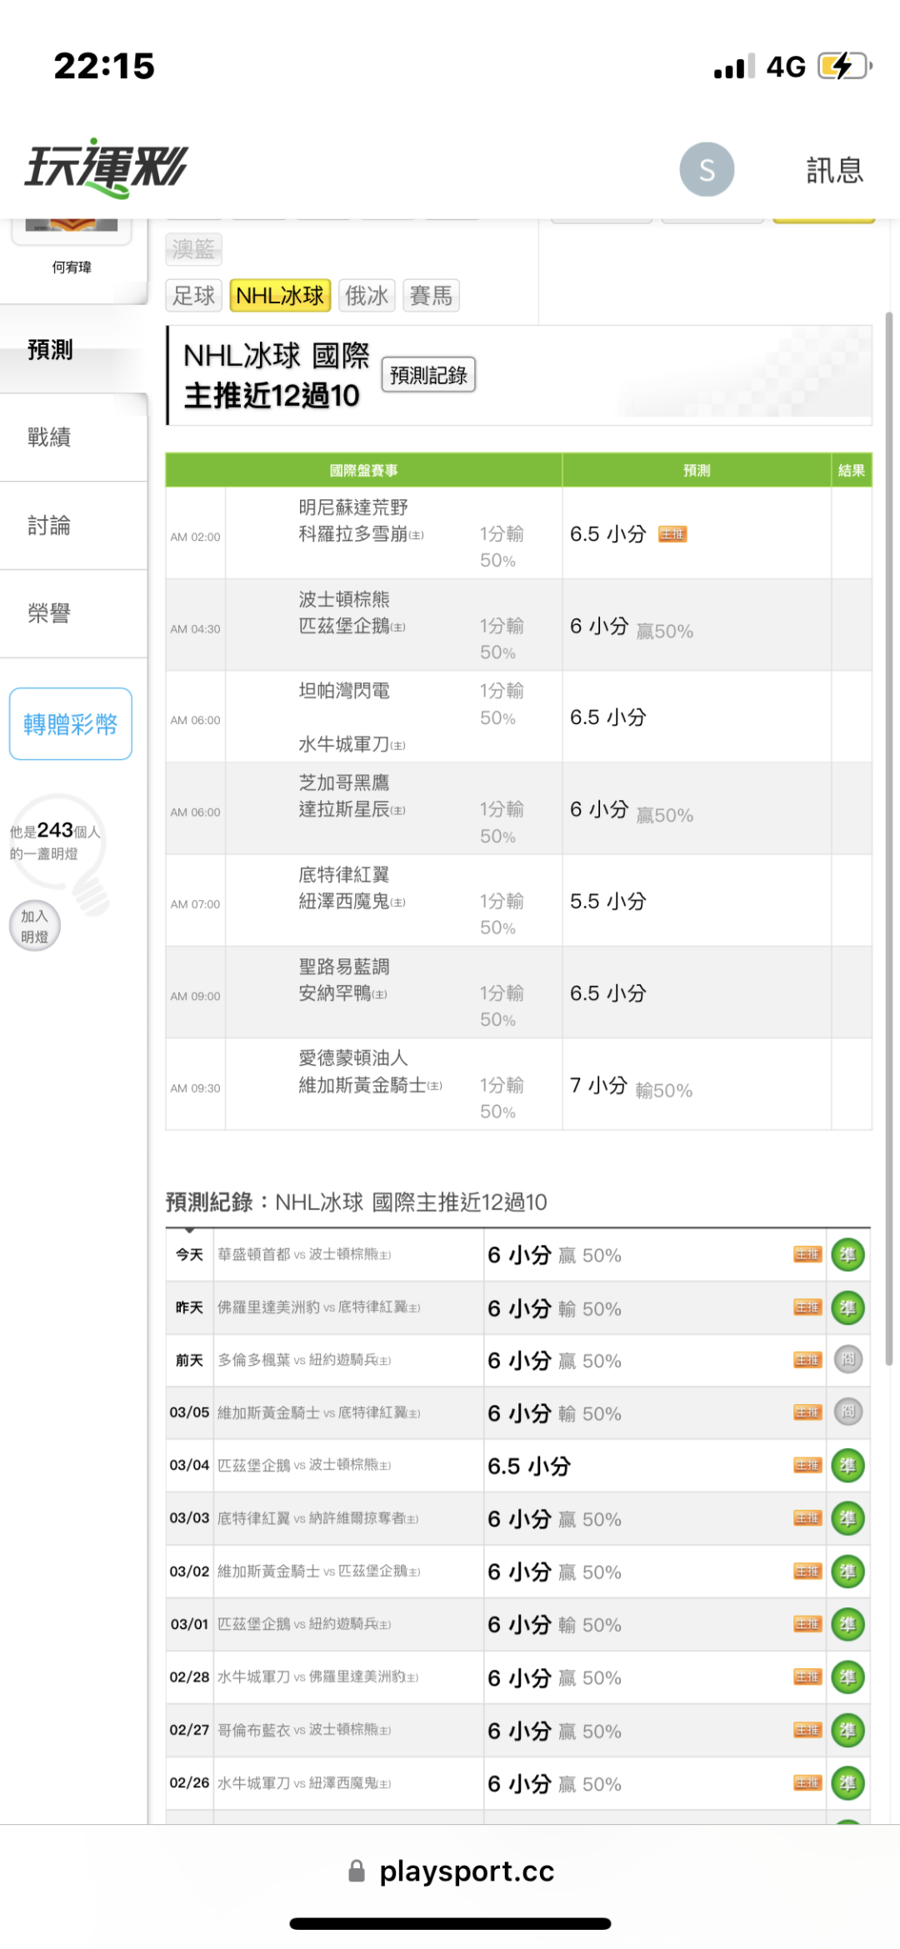Tap the gray badge in the 03/05 row
The height and width of the screenshot is (1949, 900).
point(847,1412)
